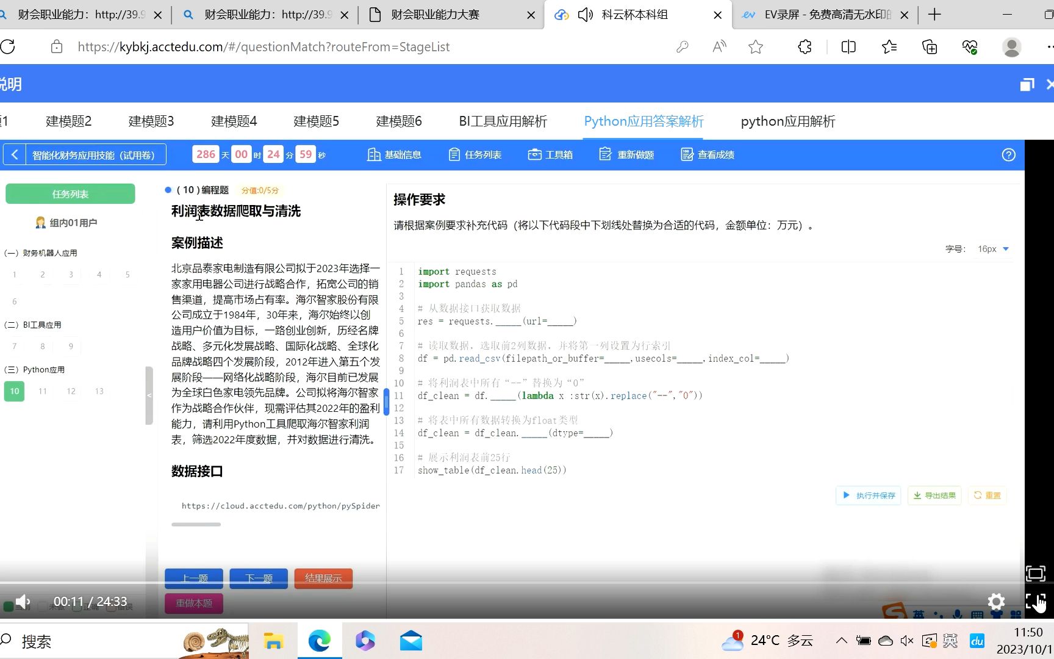
Task: Open the 24°C weather widget
Action: (x=767, y=641)
